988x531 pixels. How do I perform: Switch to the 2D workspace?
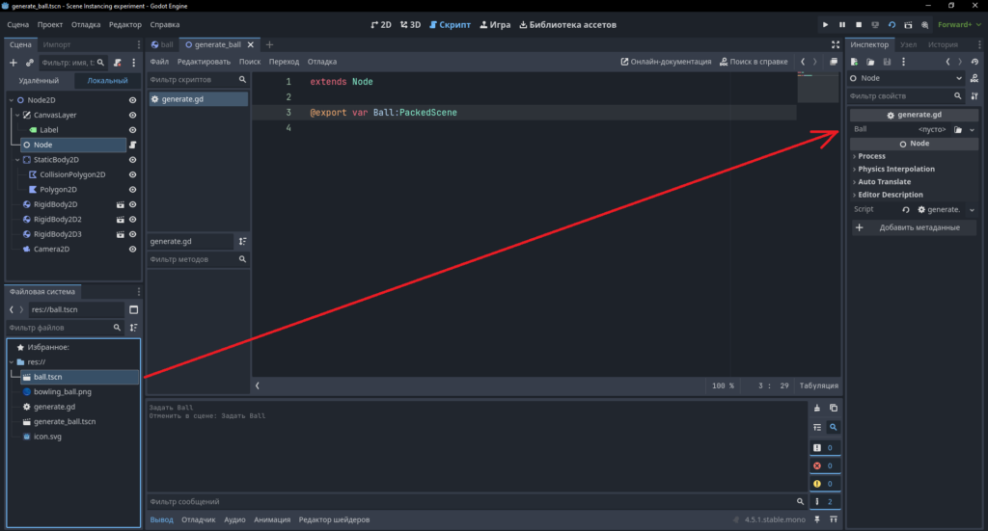(381, 24)
